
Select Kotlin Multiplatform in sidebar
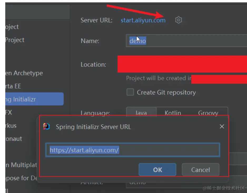[x=21, y=165]
